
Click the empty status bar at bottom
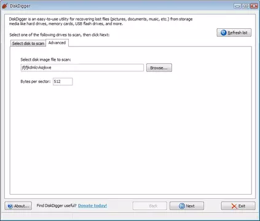130,216
